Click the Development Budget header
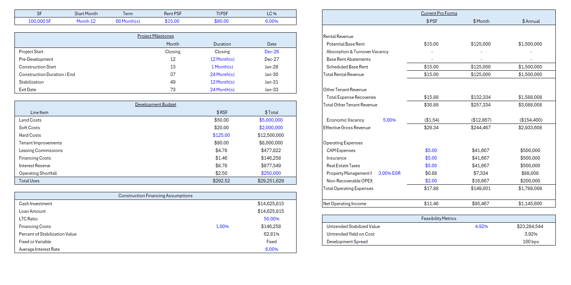The image size is (571, 285). click(156, 104)
